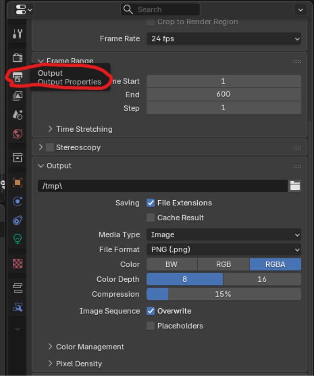
Task: Select the RGB color mode button
Action: [223, 264]
